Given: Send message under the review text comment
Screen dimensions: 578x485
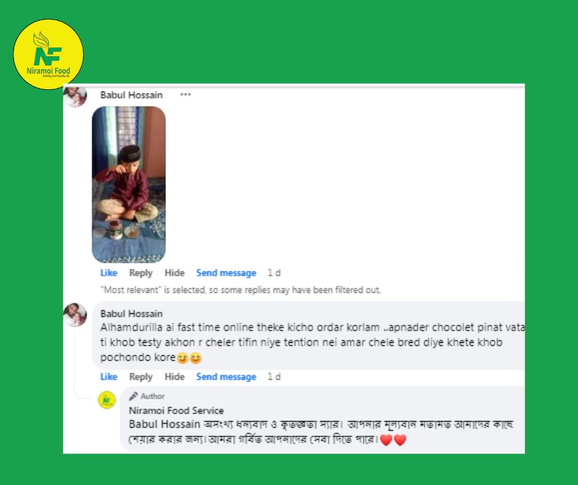Looking at the screenshot, I should point(226,377).
